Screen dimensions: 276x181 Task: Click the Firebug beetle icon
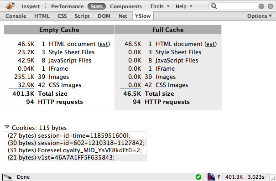(10, 6)
